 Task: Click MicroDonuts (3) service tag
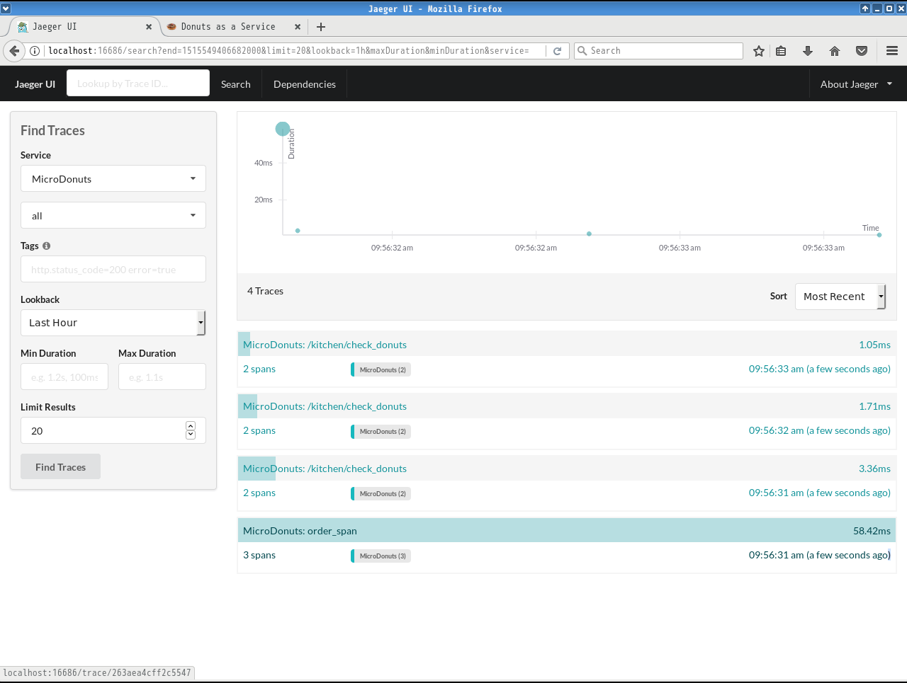(382, 556)
